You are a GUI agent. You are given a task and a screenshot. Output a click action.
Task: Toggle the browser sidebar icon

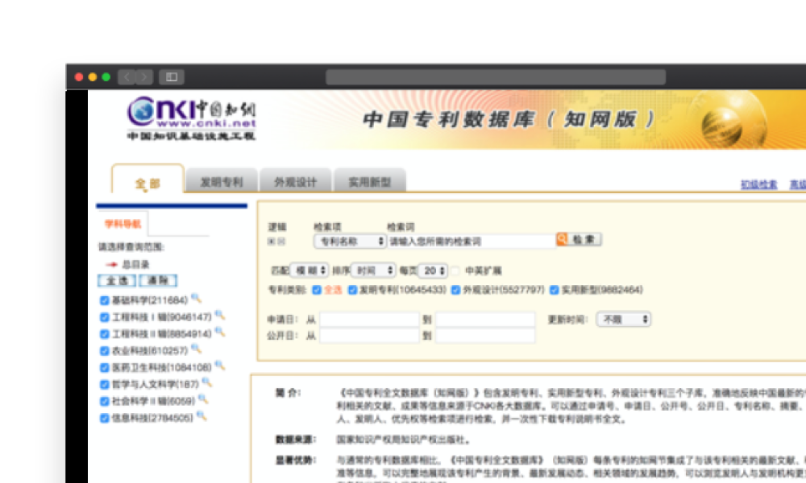[x=172, y=77]
